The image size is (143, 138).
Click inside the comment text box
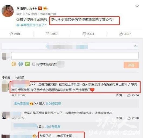[75, 56]
